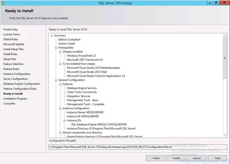Collapse the Instance IDs node
The height and width of the screenshot is (164, 230).
[x=64, y=121]
